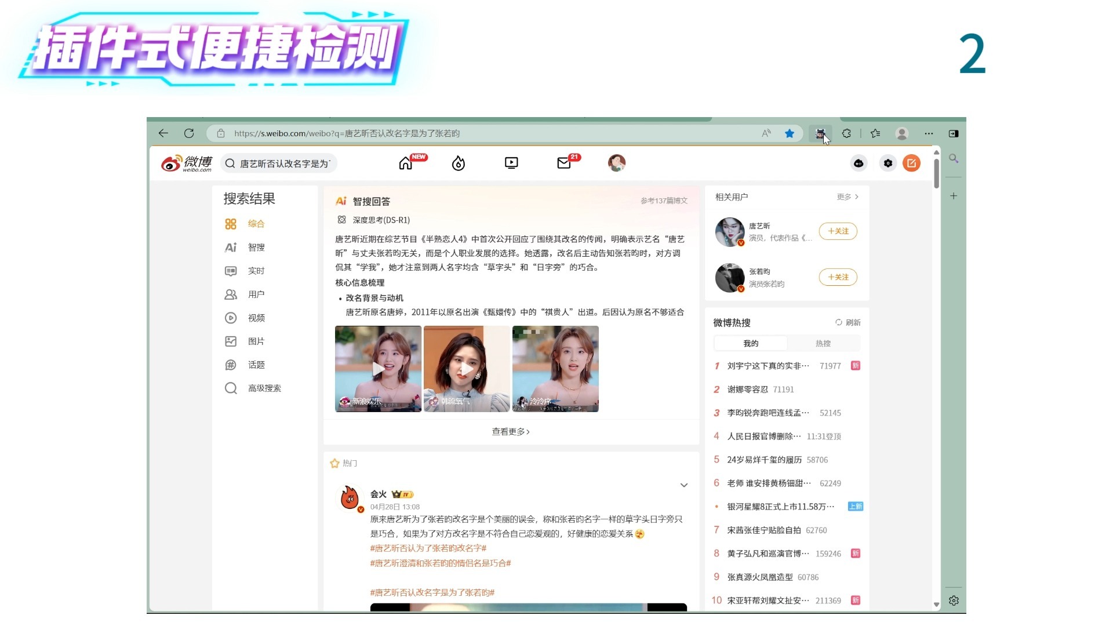Image resolution: width=1113 pixels, height=626 pixels.
Task: Refresh hot search with 刷新
Action: point(848,322)
